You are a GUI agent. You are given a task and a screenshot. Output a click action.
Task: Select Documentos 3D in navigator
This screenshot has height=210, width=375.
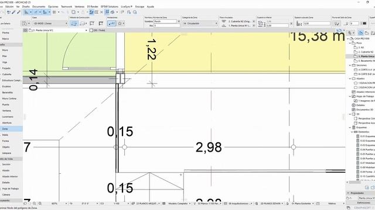click(364, 110)
